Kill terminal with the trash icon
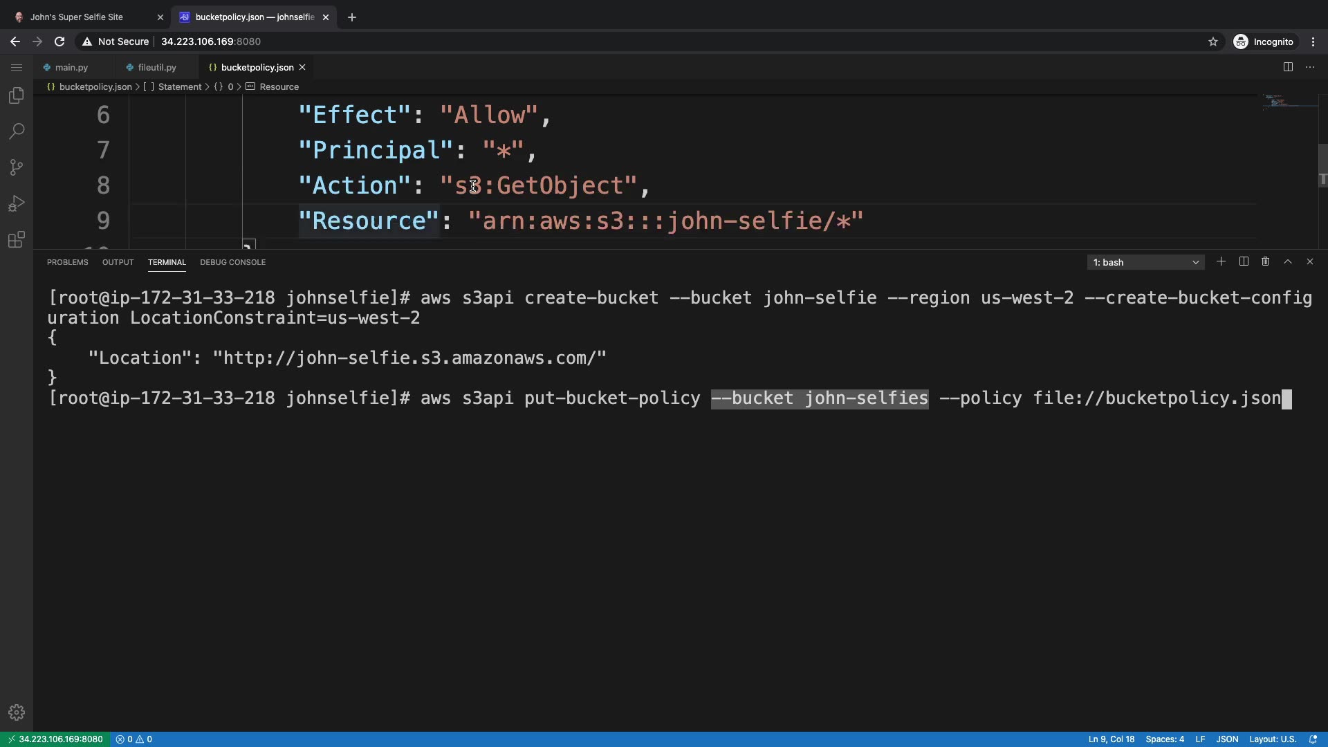1328x747 pixels. (x=1265, y=262)
